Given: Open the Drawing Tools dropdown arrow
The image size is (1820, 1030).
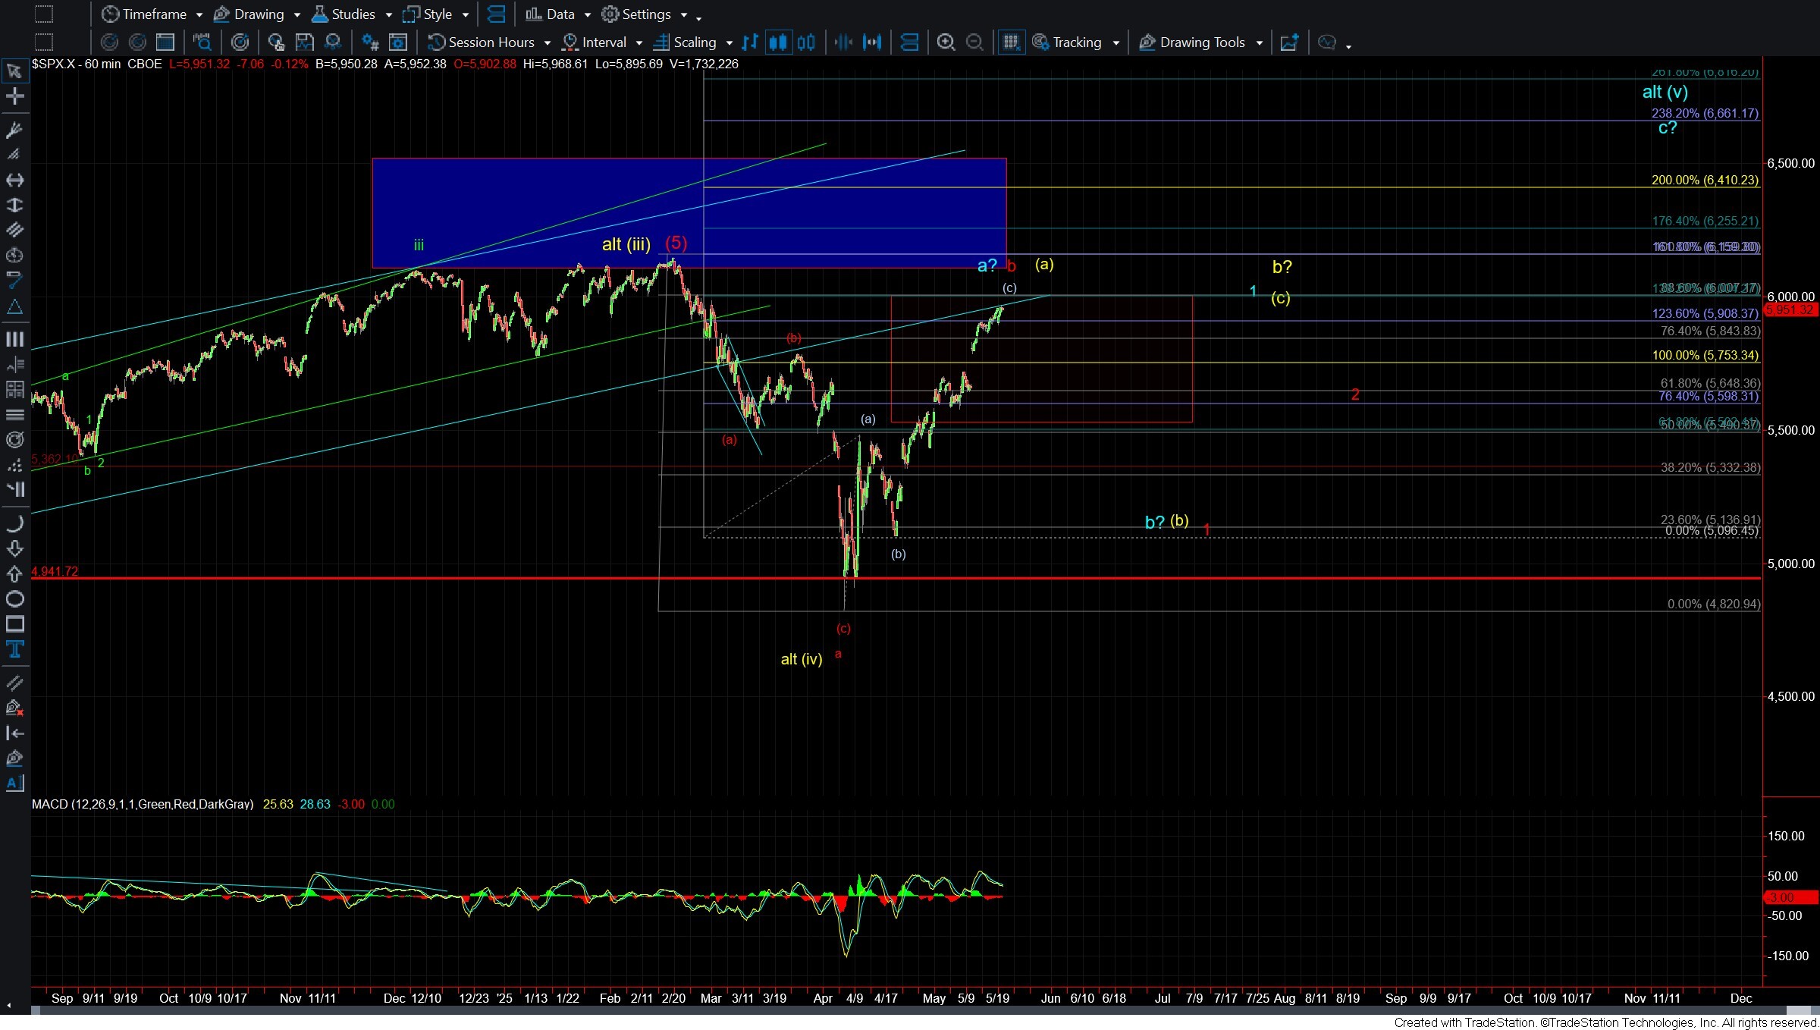Looking at the screenshot, I should pos(1260,43).
